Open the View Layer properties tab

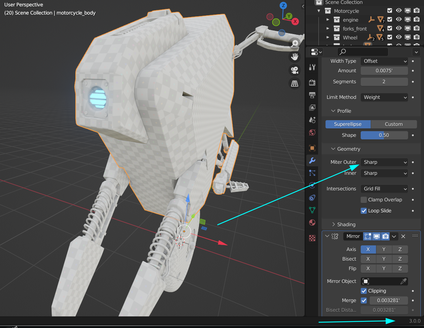312,108
